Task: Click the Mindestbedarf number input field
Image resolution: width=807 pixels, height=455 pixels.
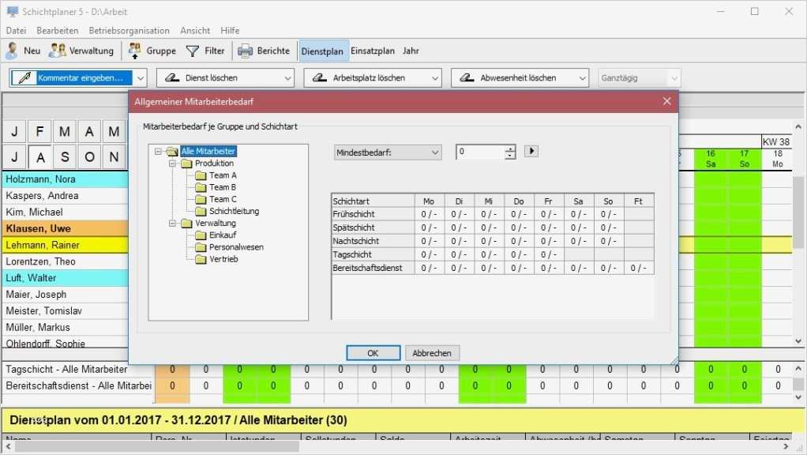Action: [x=480, y=152]
